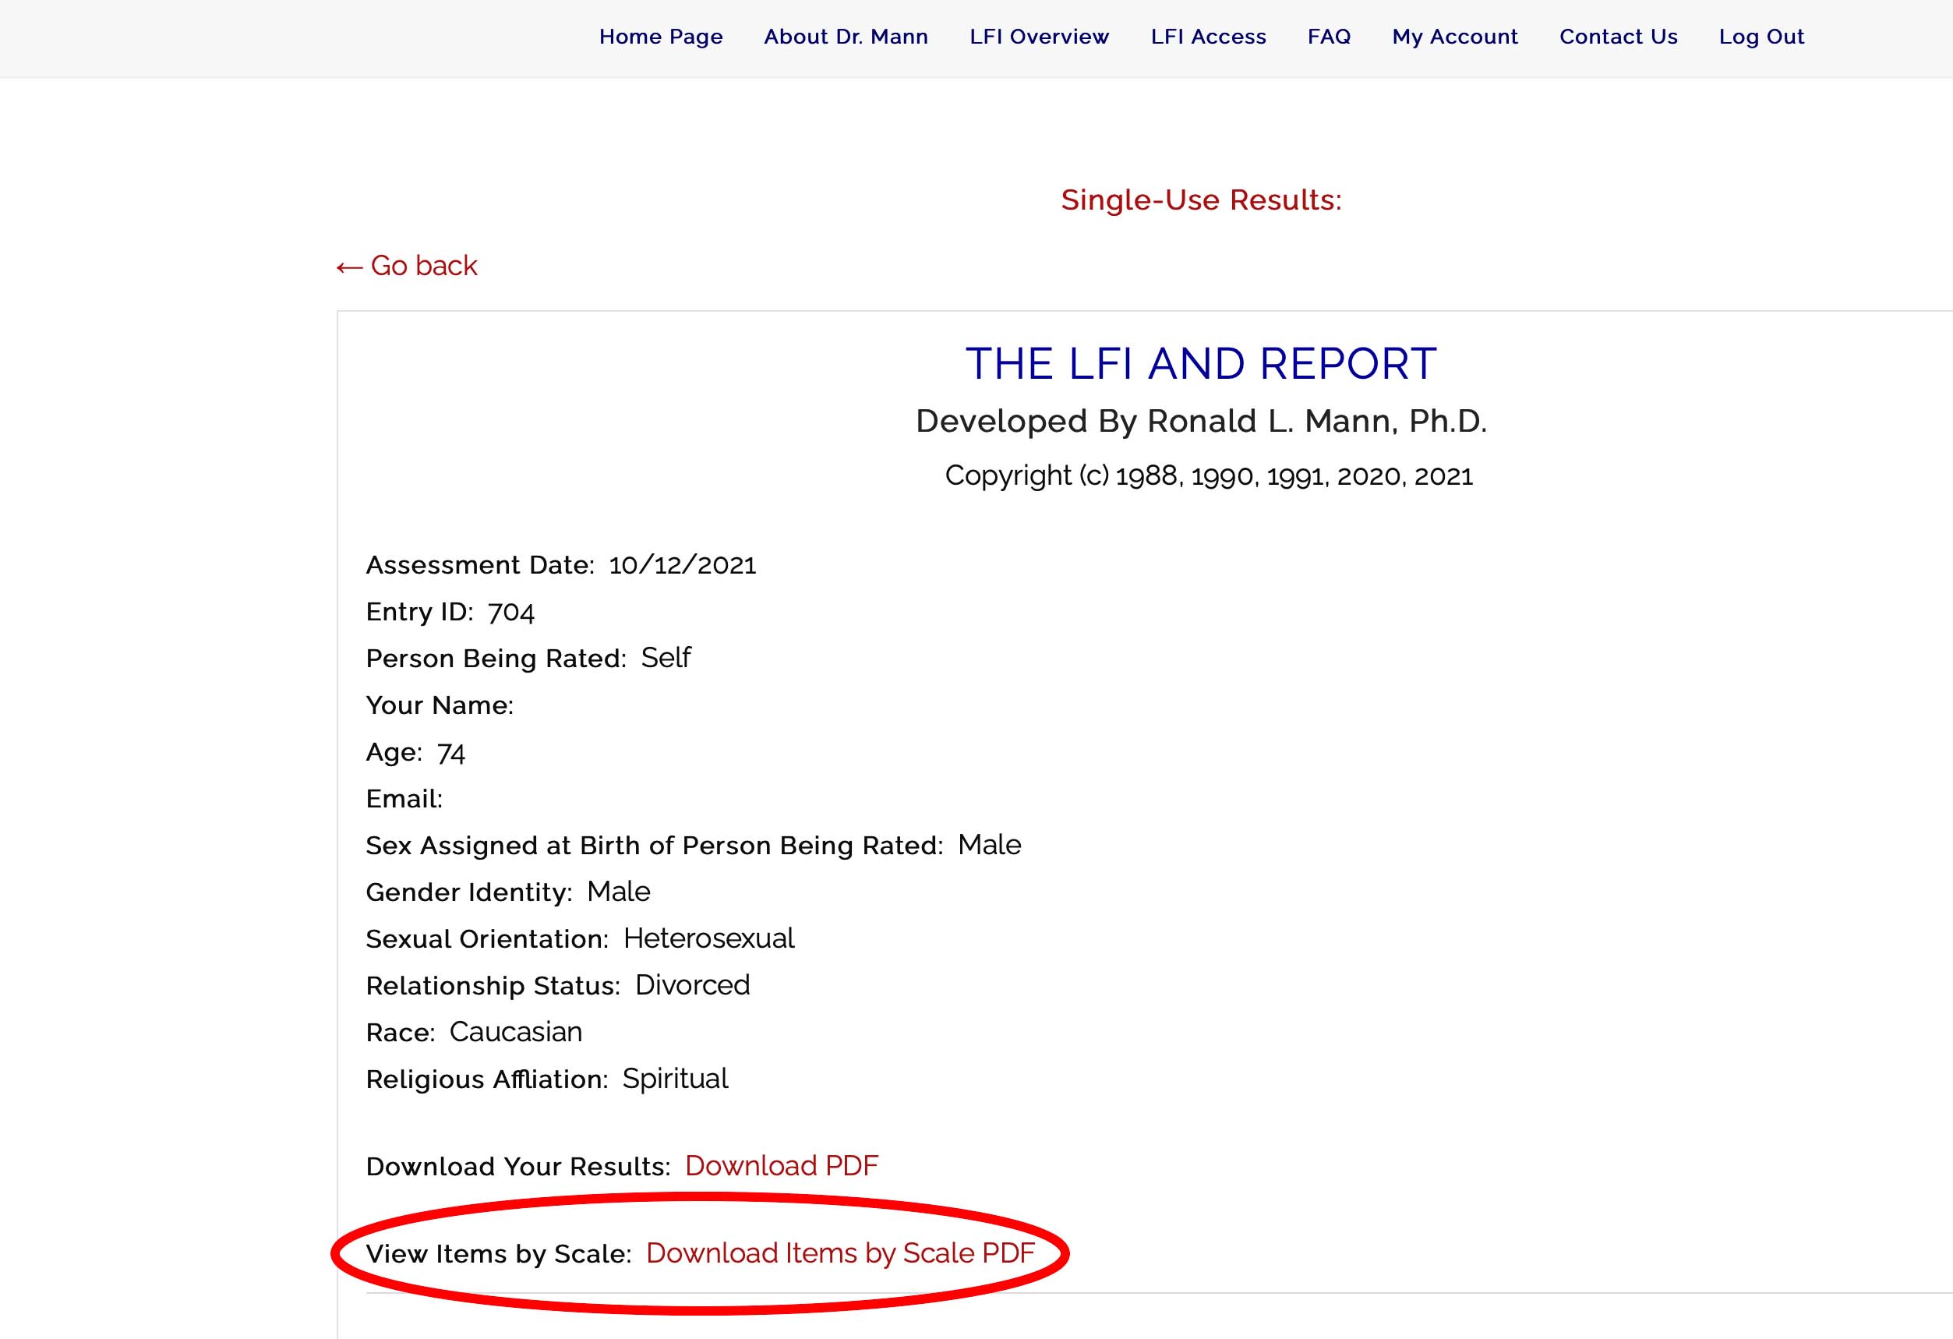Click THE LFI AND REPORT title
Screen dimensions: 1953x1339
(1201, 364)
